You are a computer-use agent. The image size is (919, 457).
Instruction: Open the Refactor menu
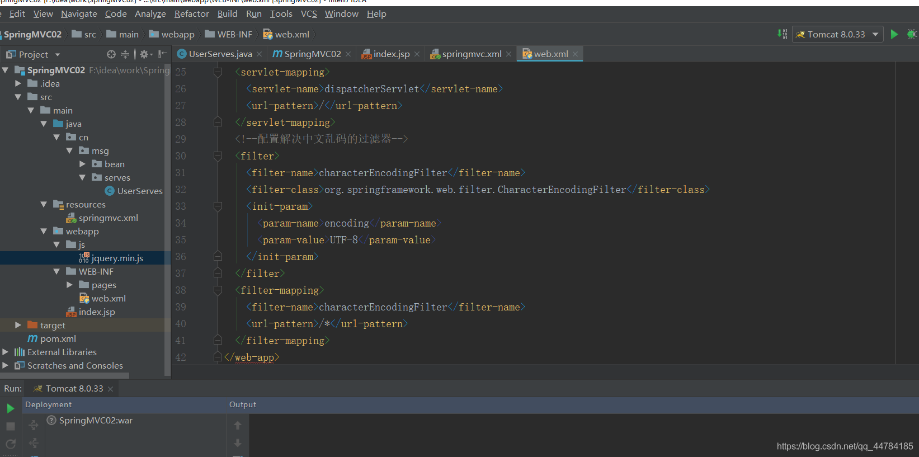click(x=192, y=14)
